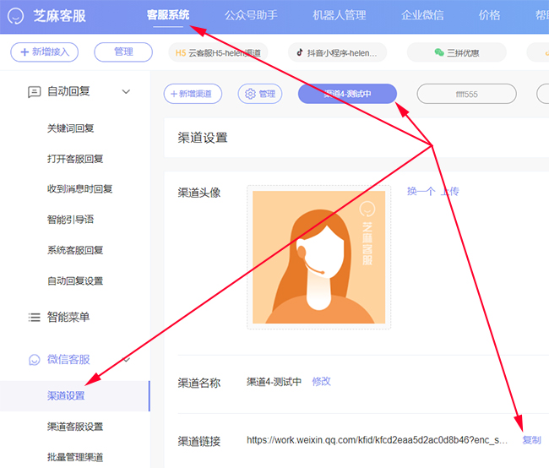Open the 价格 tab
The image size is (549, 468).
pyautogui.click(x=489, y=15)
